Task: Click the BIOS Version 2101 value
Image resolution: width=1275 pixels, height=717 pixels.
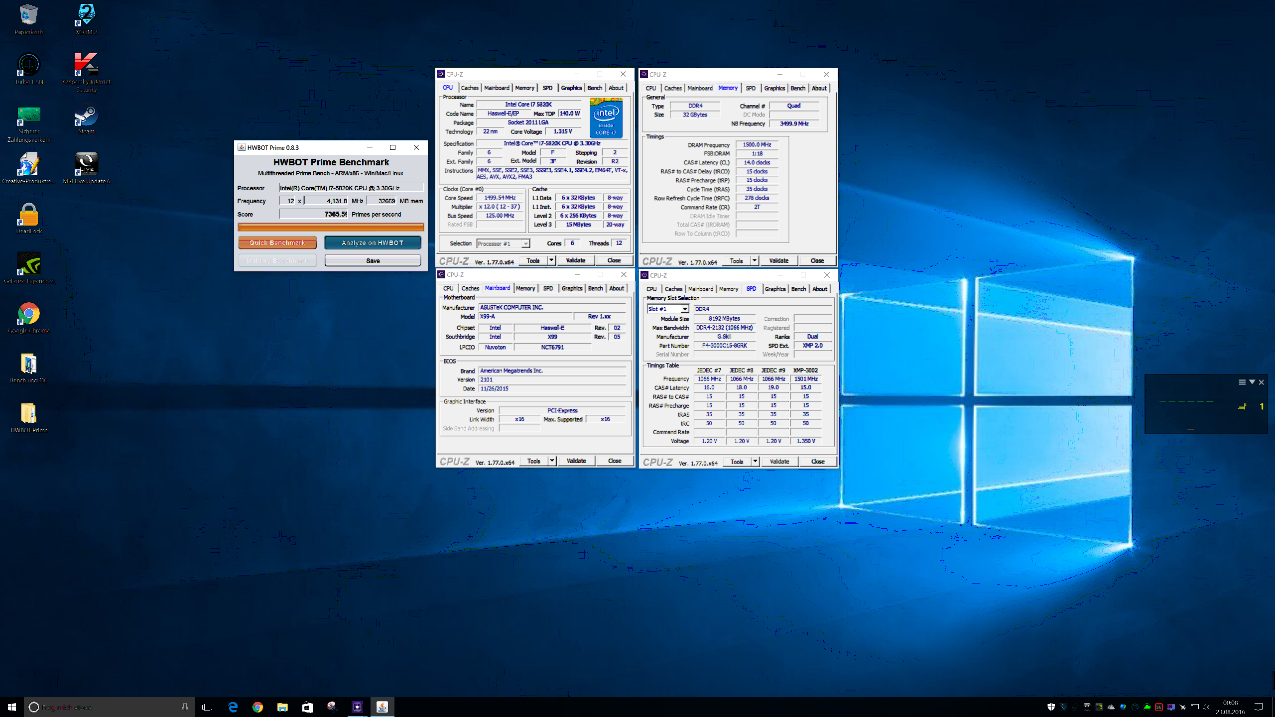Action: [x=552, y=379]
